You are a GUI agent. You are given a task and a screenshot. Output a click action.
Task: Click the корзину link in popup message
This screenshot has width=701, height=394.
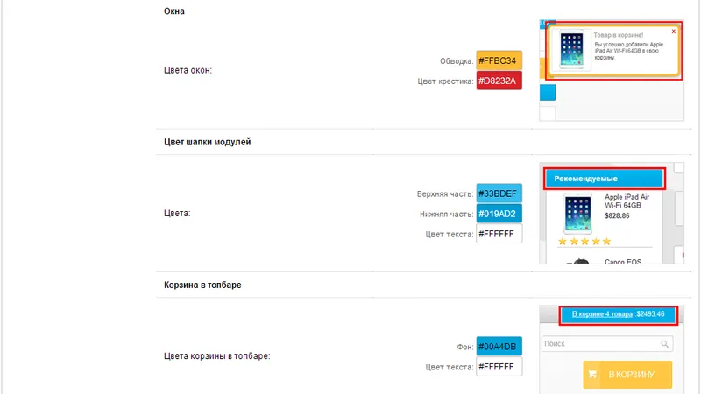(x=604, y=58)
